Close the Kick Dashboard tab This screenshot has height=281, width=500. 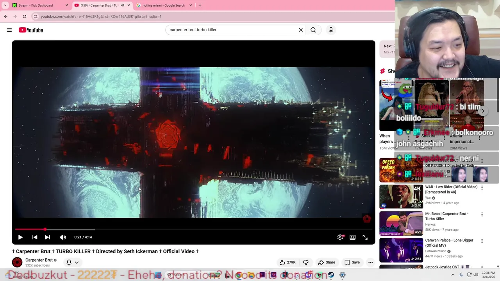(66, 5)
